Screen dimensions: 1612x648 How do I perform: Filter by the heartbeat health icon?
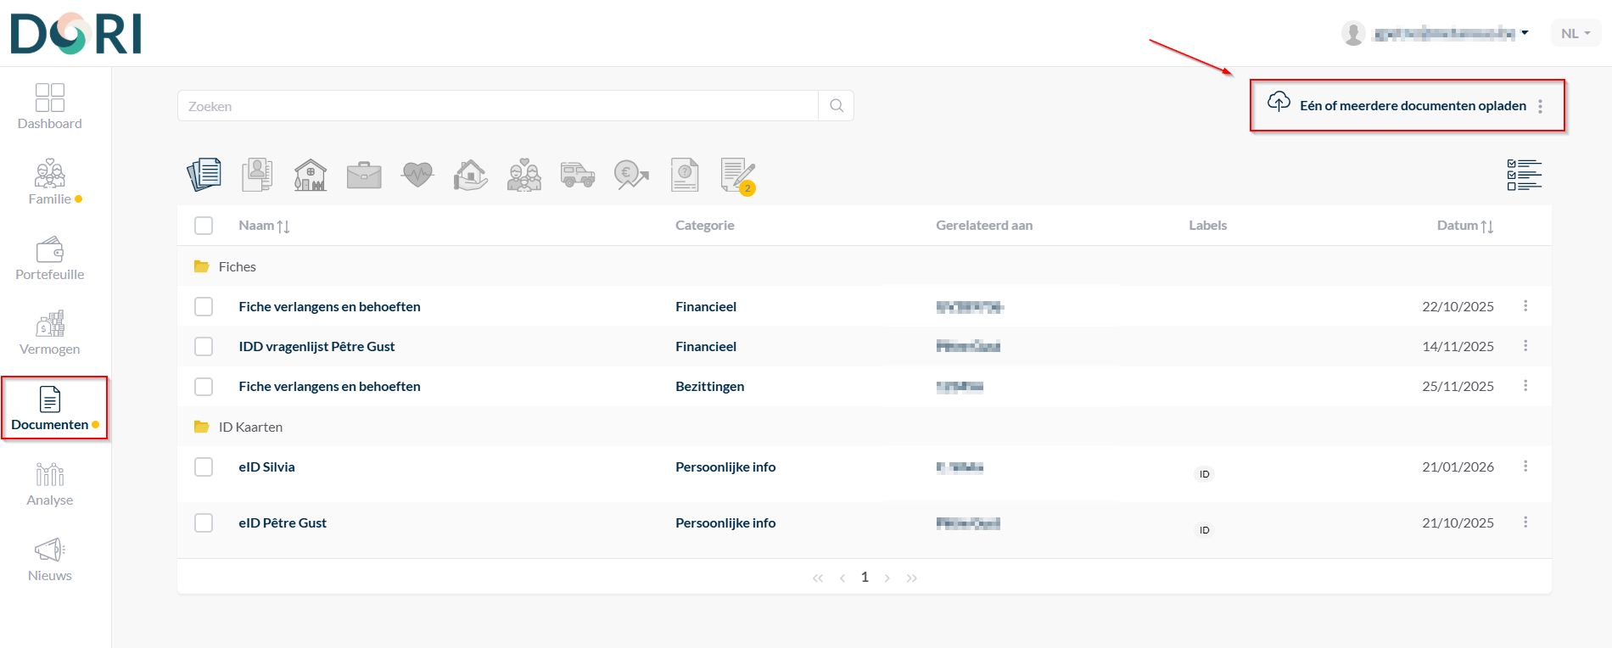417,175
